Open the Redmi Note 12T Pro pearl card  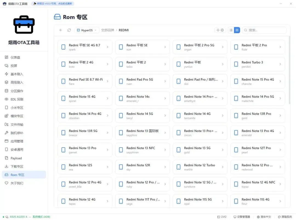(258, 150)
